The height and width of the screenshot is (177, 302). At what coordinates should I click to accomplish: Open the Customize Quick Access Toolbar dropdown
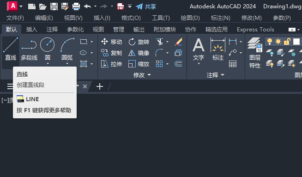[130, 6]
